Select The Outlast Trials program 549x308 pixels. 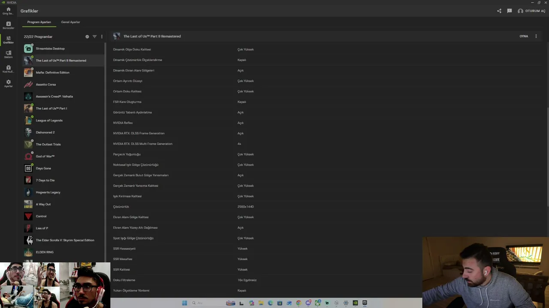coord(63,145)
